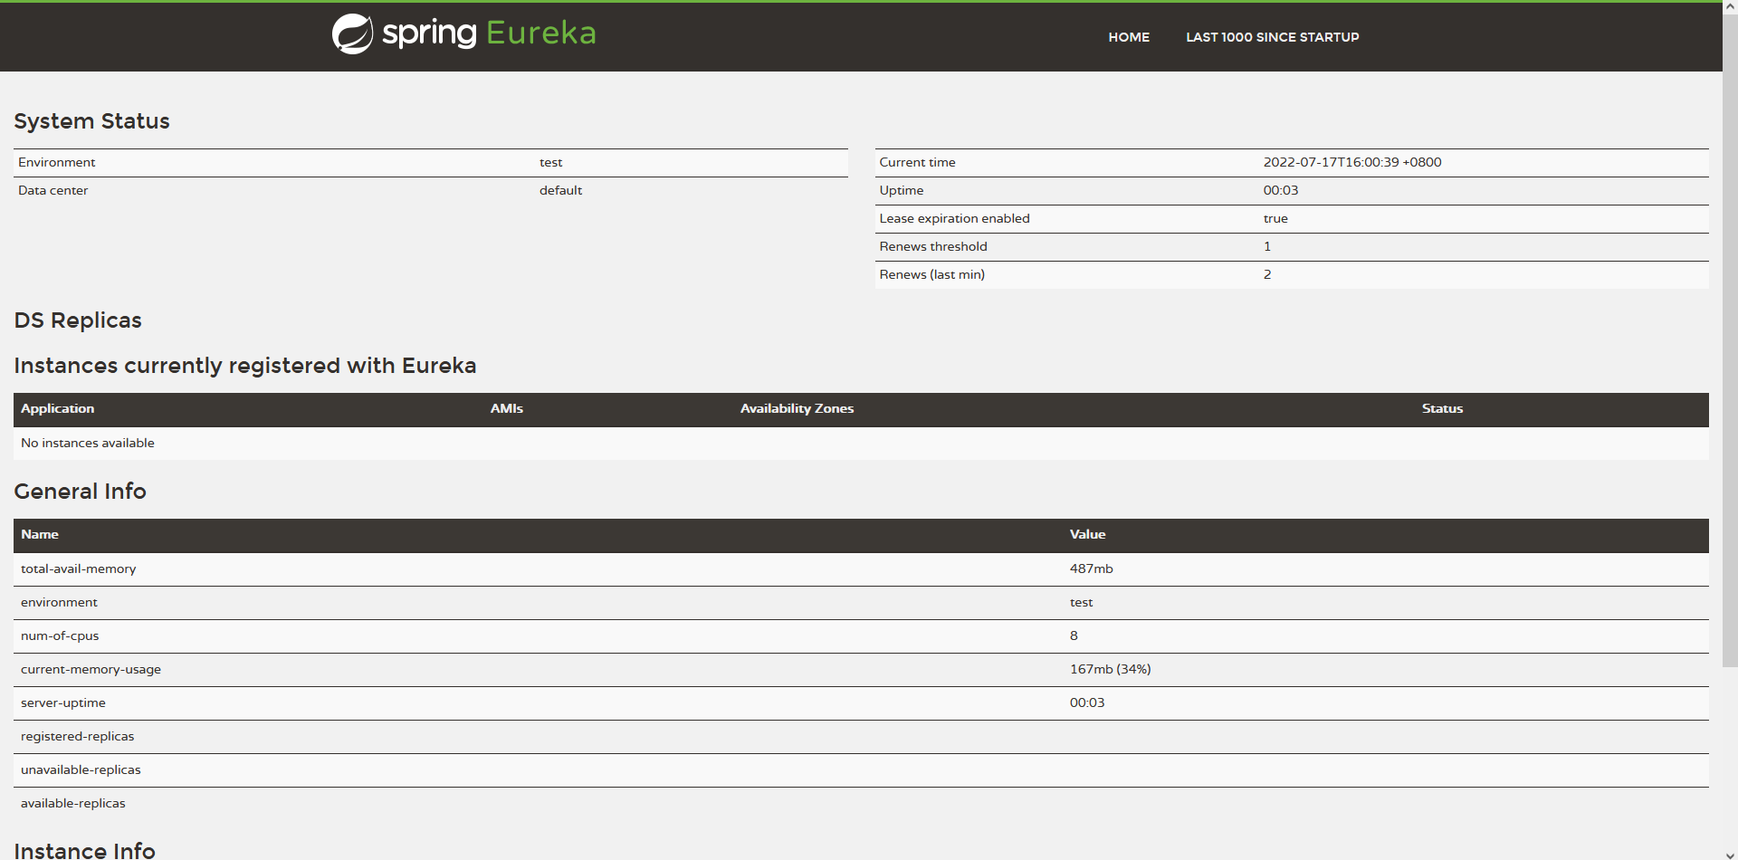Image resolution: width=1738 pixels, height=860 pixels.
Task: Open the HOME navigation link
Action: pyautogui.click(x=1128, y=37)
